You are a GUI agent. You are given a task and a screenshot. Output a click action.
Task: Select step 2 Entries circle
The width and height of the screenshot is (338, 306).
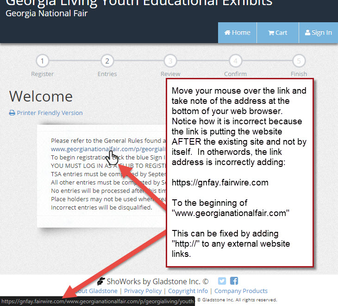107,61
